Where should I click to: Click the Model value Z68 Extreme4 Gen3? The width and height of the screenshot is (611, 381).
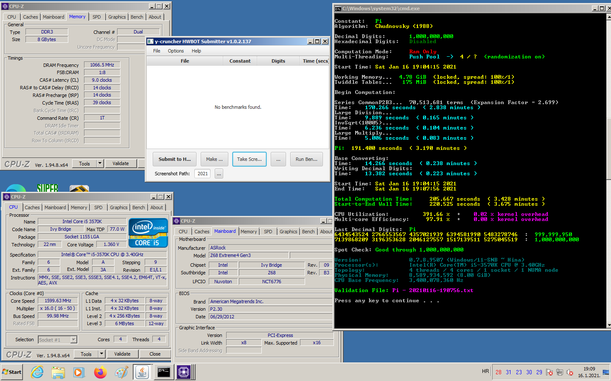(x=249, y=255)
